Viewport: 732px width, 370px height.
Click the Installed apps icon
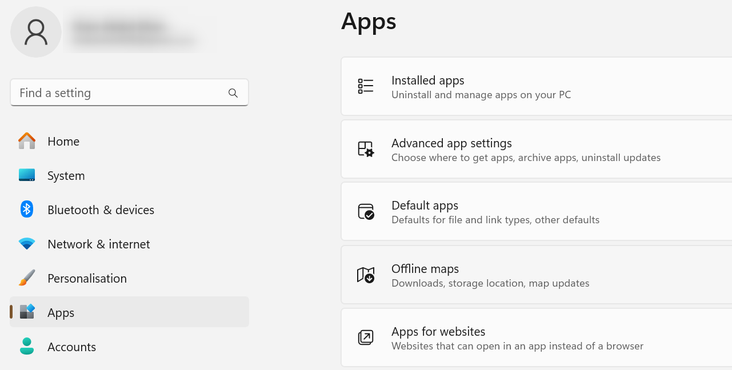tap(366, 86)
